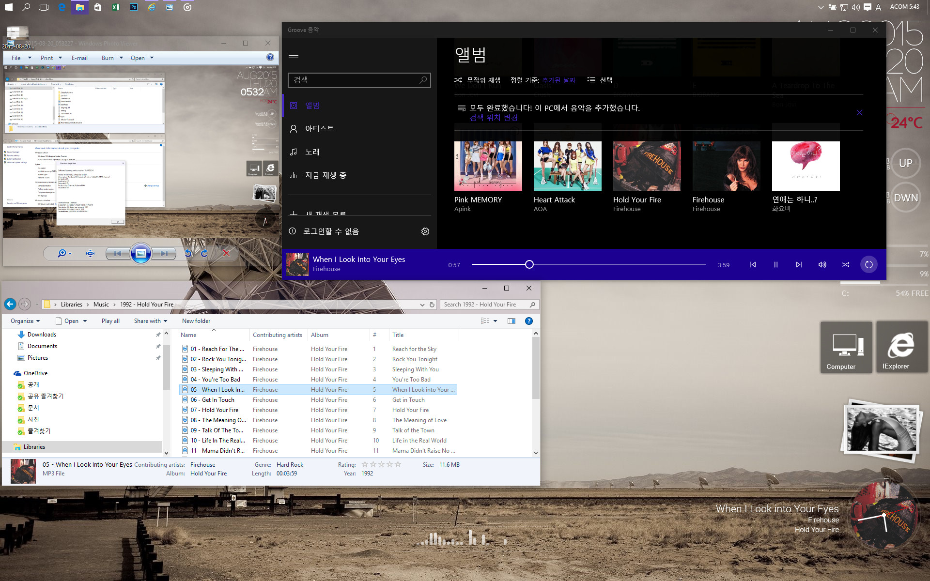Image resolution: width=930 pixels, height=581 pixels.
Task: Open Pink MEMORY album thumbnail
Action: 488,166
